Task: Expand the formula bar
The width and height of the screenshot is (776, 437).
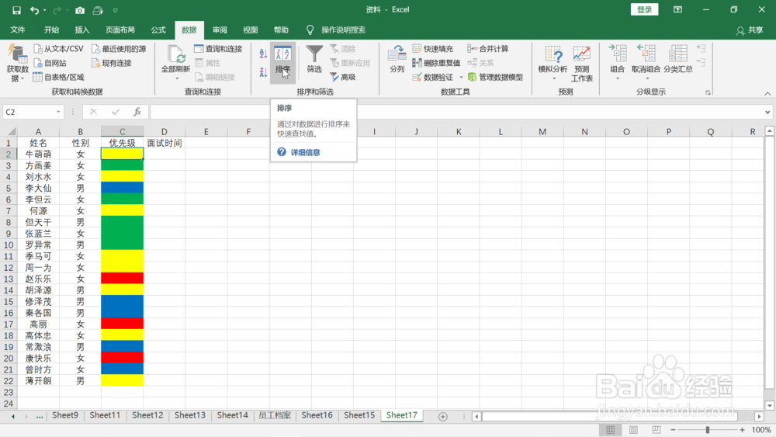Action: point(767,112)
